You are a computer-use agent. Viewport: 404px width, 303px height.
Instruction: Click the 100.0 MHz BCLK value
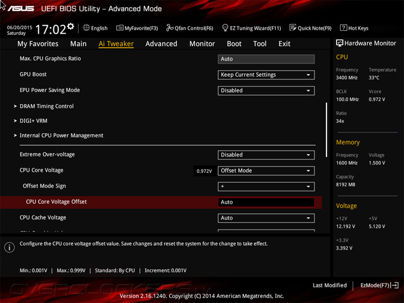tap(347, 99)
